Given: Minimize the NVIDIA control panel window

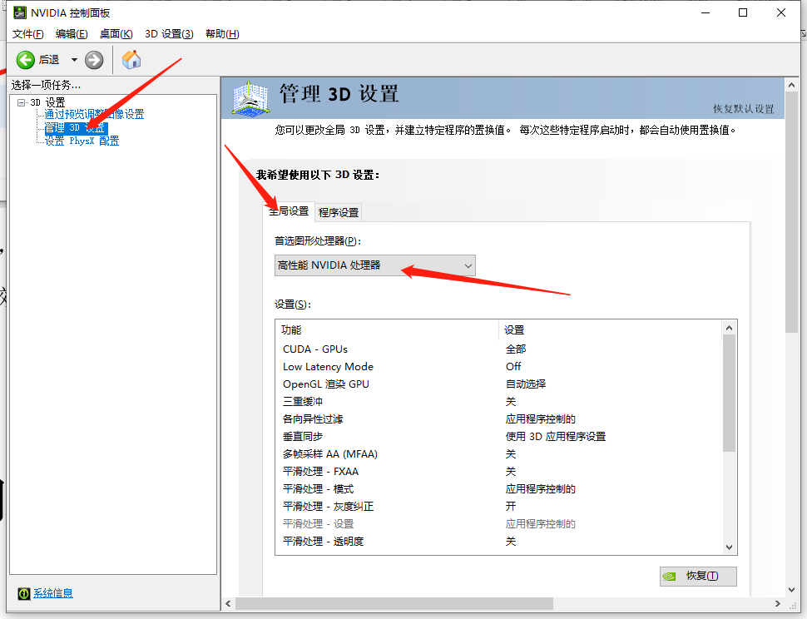Looking at the screenshot, I should [706, 12].
